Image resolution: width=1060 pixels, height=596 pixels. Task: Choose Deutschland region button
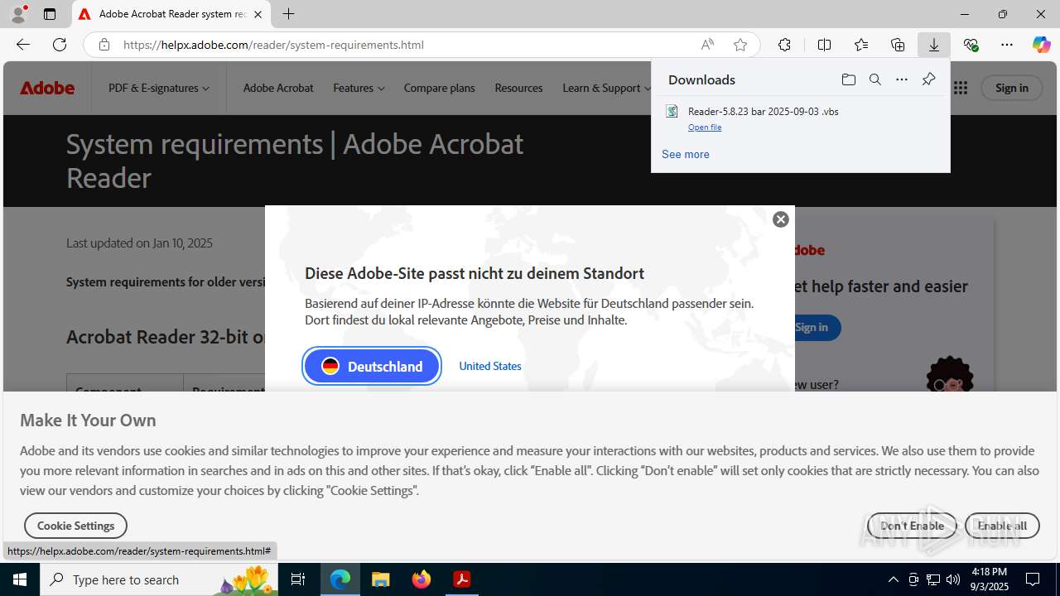pos(372,366)
